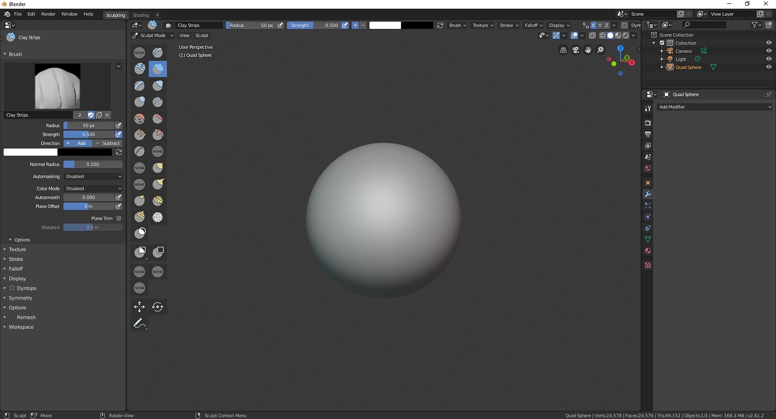This screenshot has width=776, height=419.
Task: Select the Inflate brush tool
Action: (157, 85)
